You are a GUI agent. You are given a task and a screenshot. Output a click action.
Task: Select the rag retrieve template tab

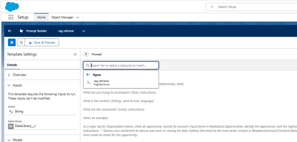(x=66, y=31)
